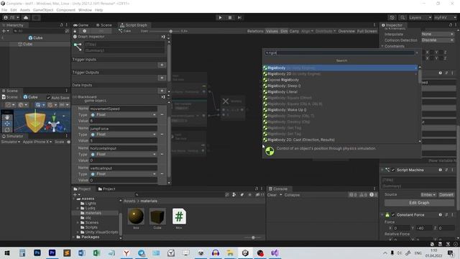
Task: Click the fuzzy finder search field
Action: pos(340,53)
